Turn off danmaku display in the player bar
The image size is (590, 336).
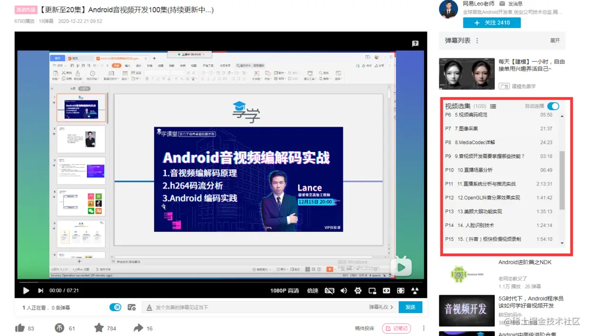tap(329, 290)
